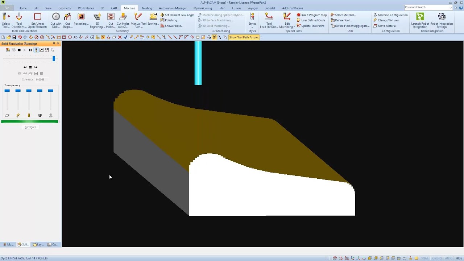Toggle the ORTHO status indicator
The height and width of the screenshot is (261, 464).
(437, 258)
